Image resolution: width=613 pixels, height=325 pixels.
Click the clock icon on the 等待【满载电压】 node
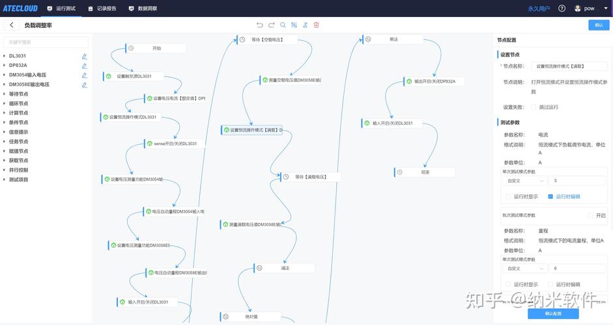coord(286,177)
